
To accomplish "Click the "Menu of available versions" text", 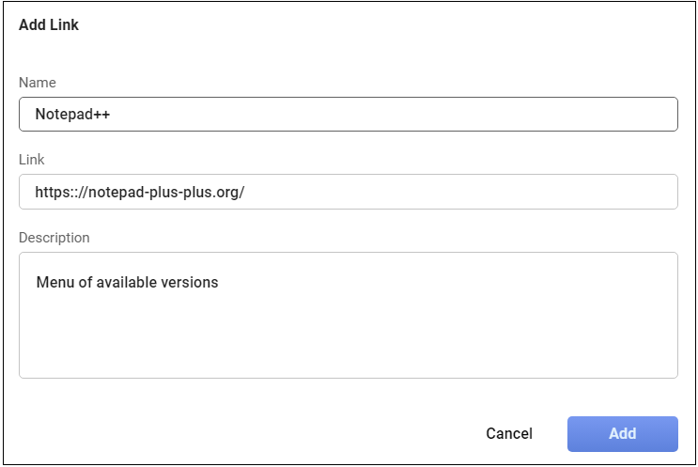I will coord(127,282).
